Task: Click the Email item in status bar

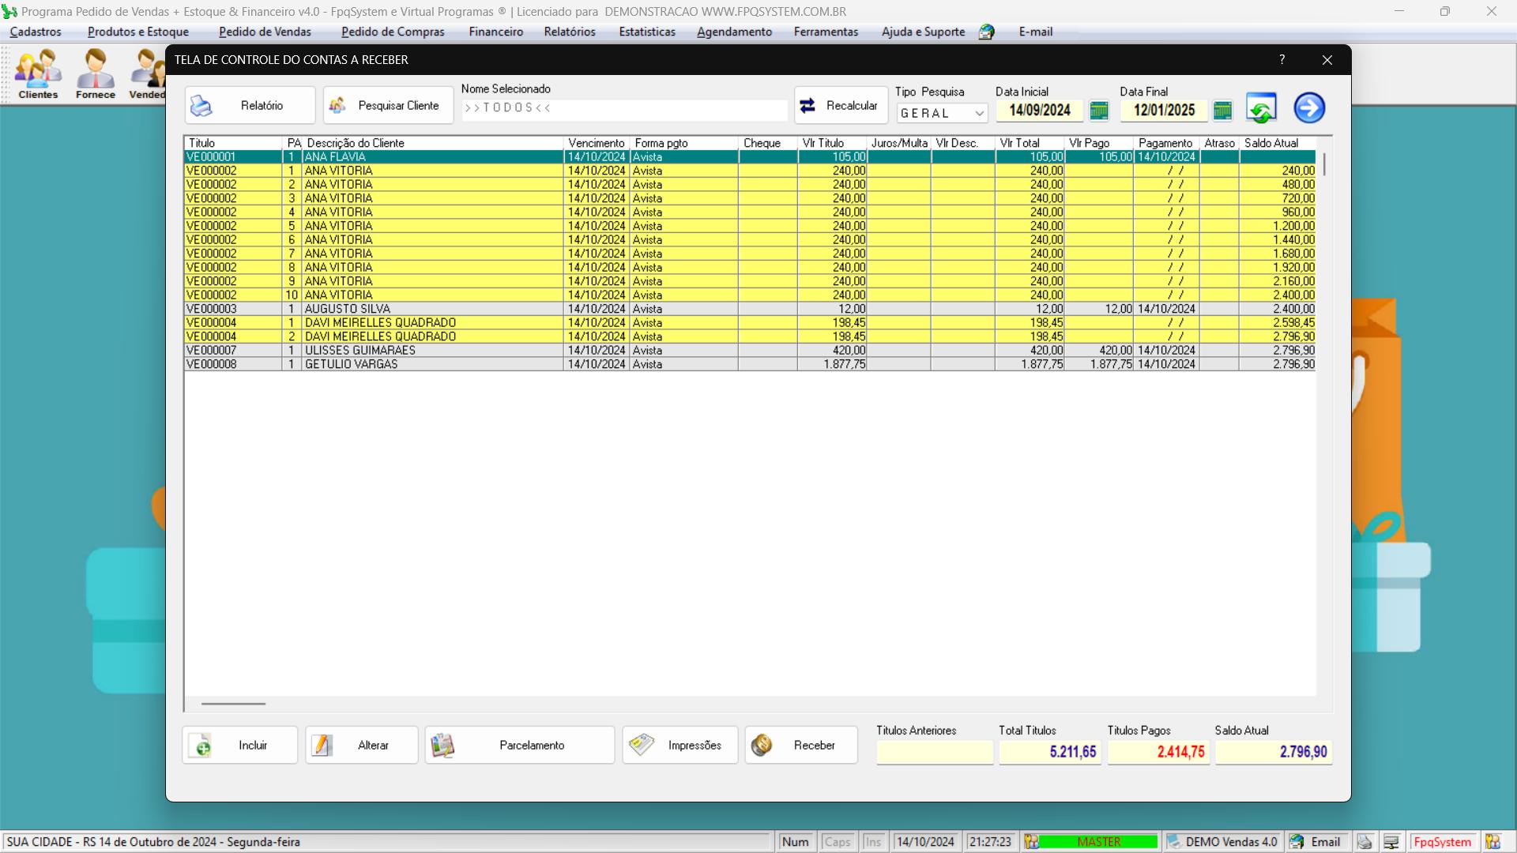Action: [x=1317, y=842]
